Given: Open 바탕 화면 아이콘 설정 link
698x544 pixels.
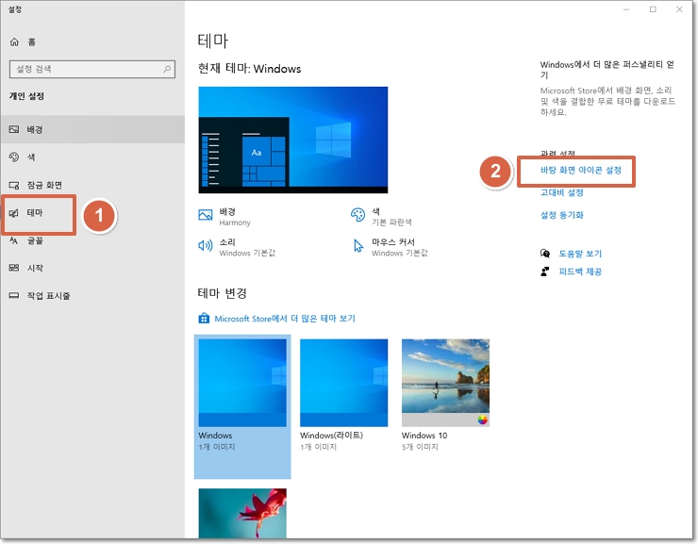Looking at the screenshot, I should (580, 170).
